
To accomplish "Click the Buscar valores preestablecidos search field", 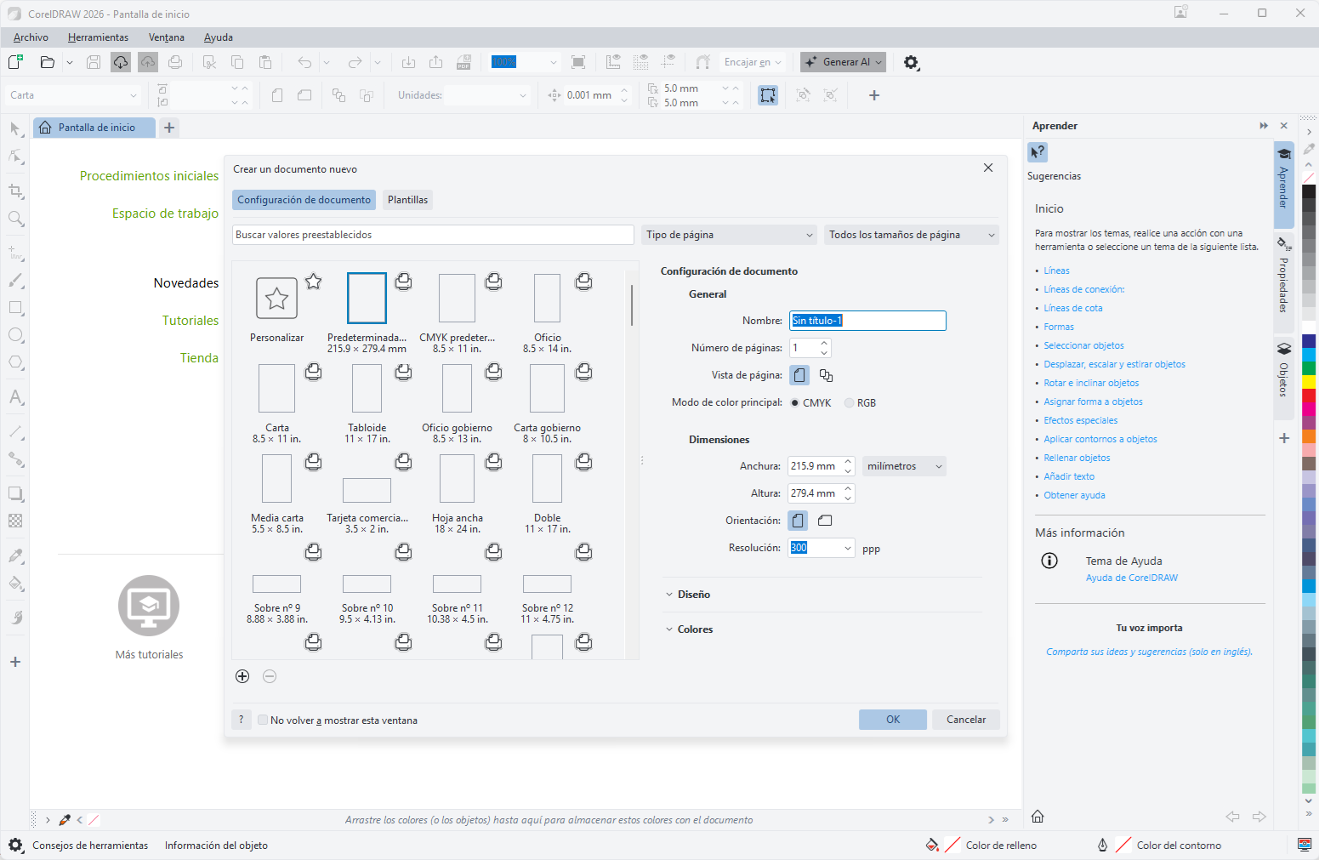I will click(x=433, y=235).
